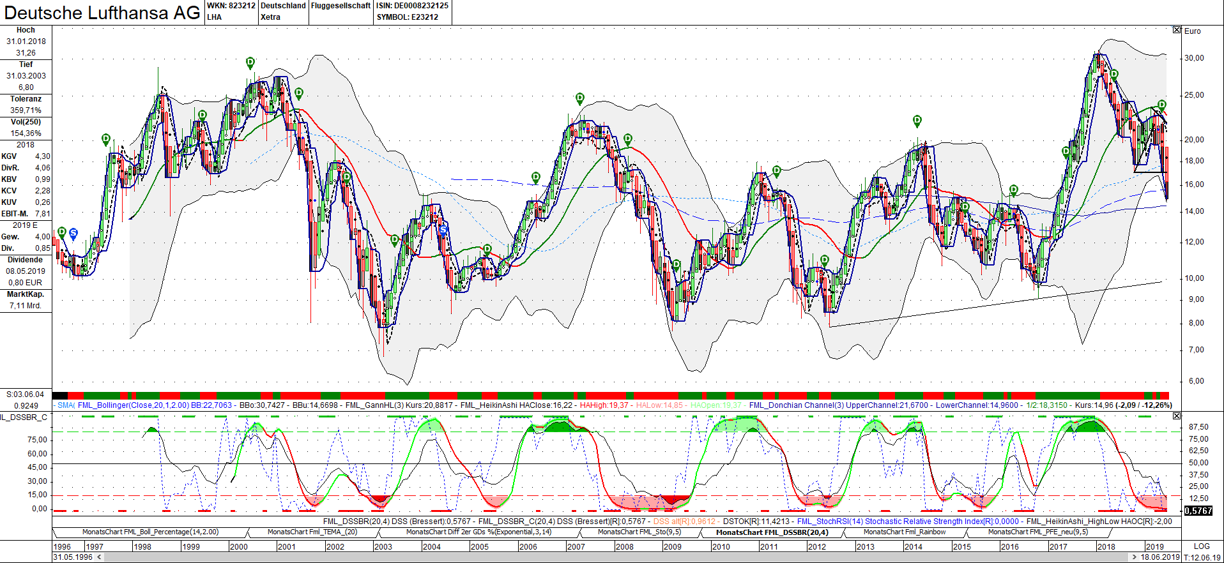Click the MarktKap. 7,11 Mrd. entry
This screenshot has height=563, width=1224.
(x=26, y=300)
